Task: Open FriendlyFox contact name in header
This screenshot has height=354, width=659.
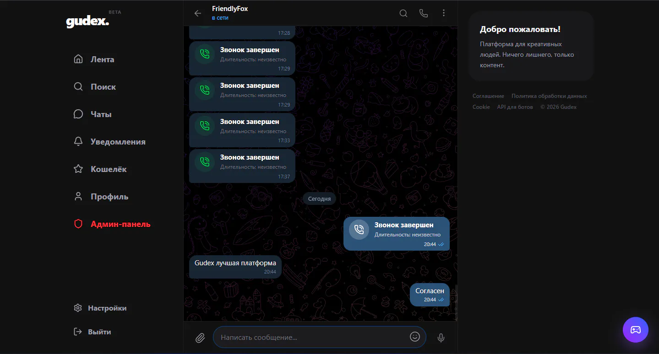Action: click(x=230, y=9)
